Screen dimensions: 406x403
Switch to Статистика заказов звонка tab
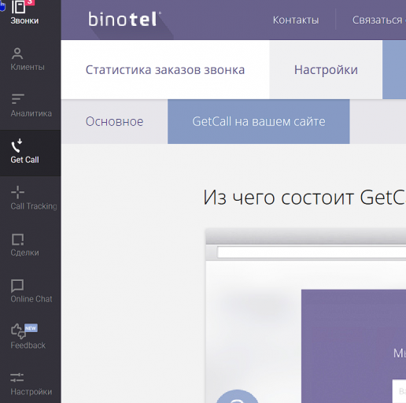[x=165, y=70]
